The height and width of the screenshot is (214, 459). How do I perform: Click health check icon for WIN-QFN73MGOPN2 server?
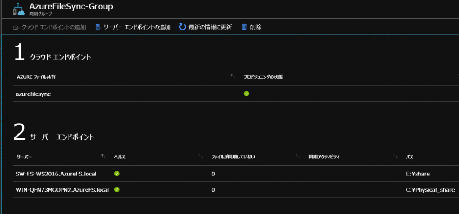click(x=117, y=189)
